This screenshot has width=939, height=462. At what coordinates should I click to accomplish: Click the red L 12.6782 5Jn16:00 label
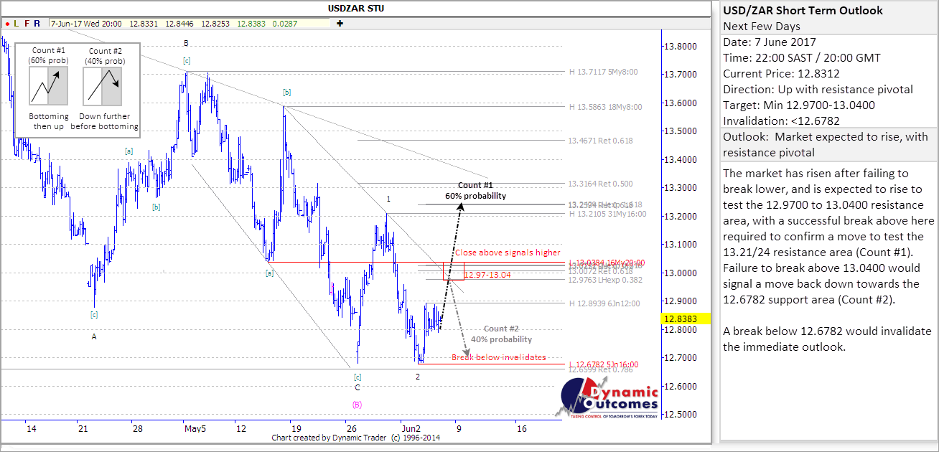604,364
